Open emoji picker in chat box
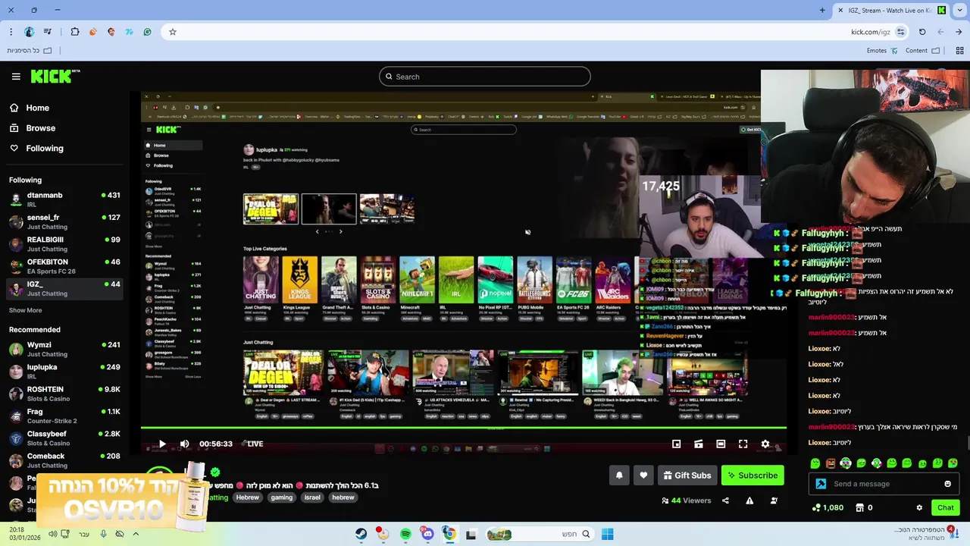This screenshot has height=546, width=970. pyautogui.click(x=947, y=484)
